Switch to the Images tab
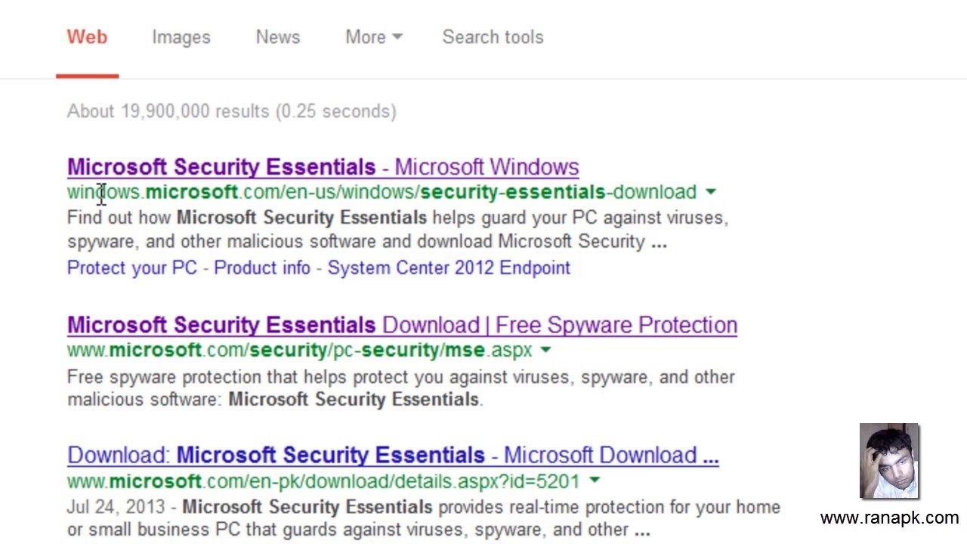The width and height of the screenshot is (967, 544). (x=181, y=37)
